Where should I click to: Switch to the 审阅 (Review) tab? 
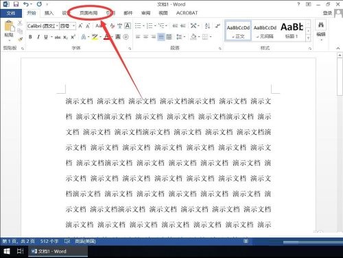145,13
